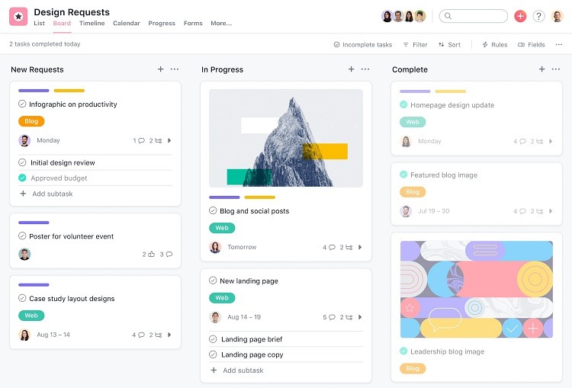
Task: Expand subtasks arrow on Blog and social posts
Action: coord(360,248)
